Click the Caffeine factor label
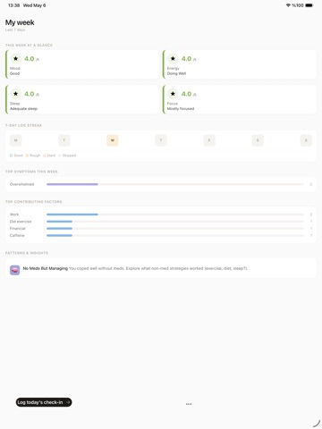 (17, 235)
